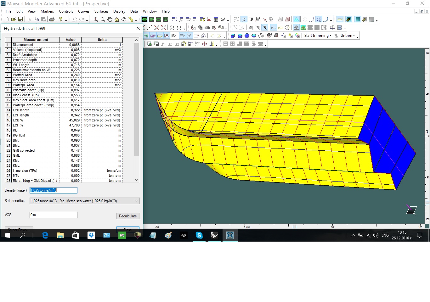Image resolution: width=430 pixels, height=302 pixels.
Task: Select the Pan hand tool
Action: click(x=110, y=20)
